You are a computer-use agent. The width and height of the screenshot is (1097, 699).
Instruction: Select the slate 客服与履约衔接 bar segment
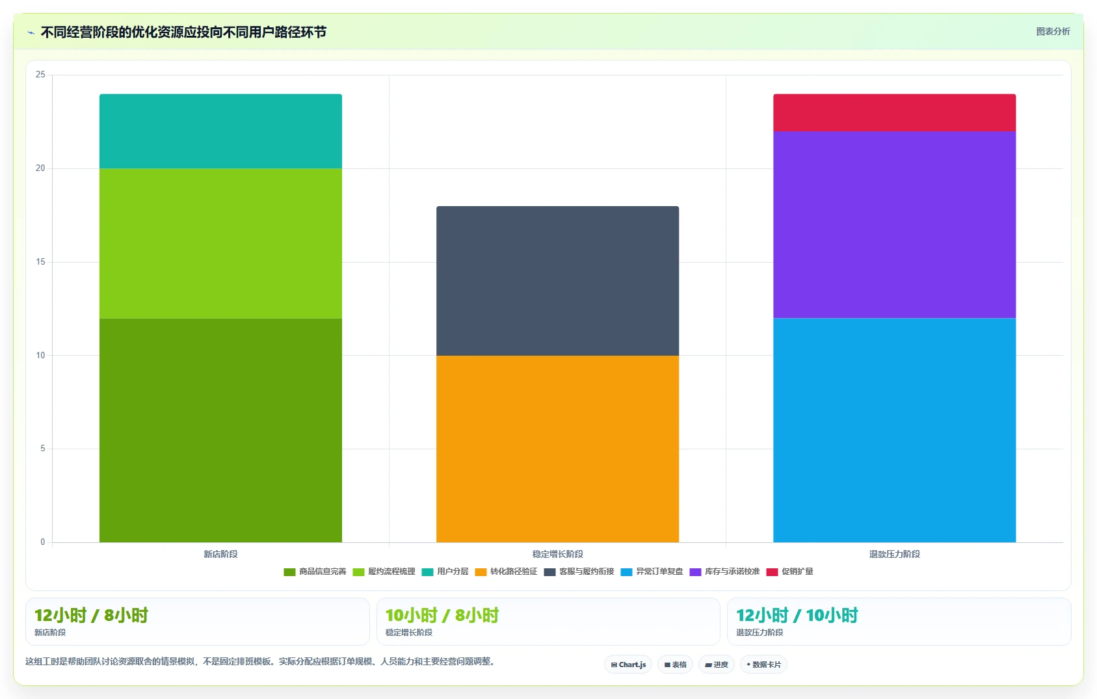pyautogui.click(x=557, y=281)
